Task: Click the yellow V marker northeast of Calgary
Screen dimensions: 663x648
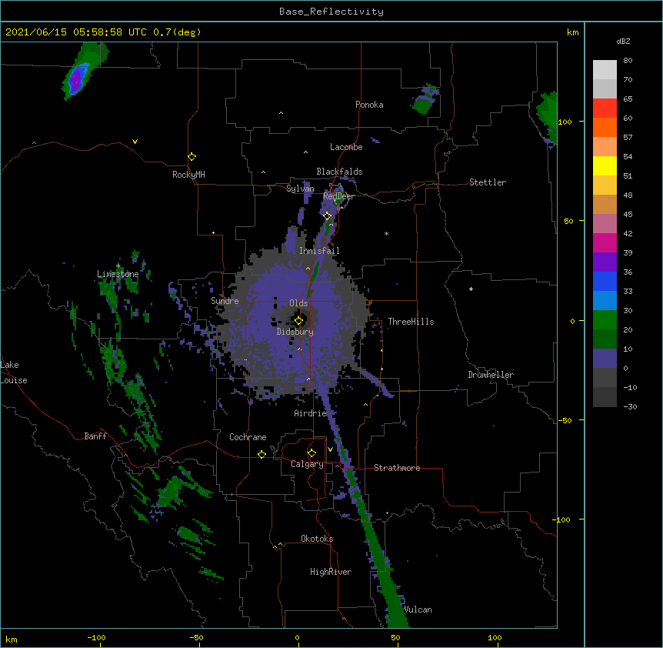Action: (330, 449)
